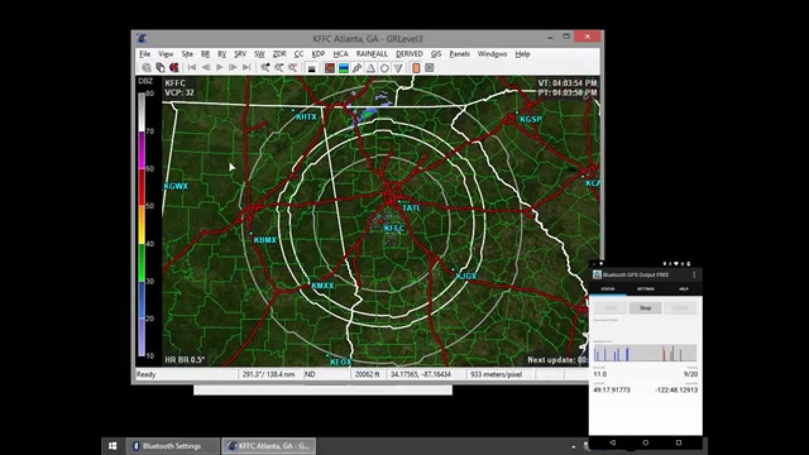Toggle the red-brown background map icon
This screenshot has height=455, width=809.
tap(330, 68)
